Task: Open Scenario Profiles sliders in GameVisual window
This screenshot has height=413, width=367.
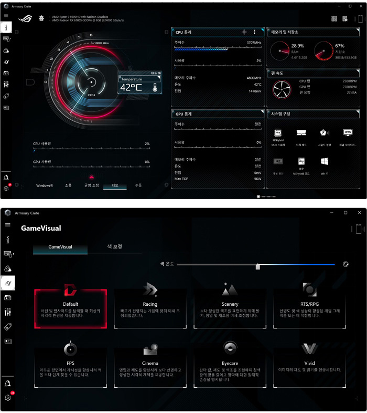Action: click(8, 312)
